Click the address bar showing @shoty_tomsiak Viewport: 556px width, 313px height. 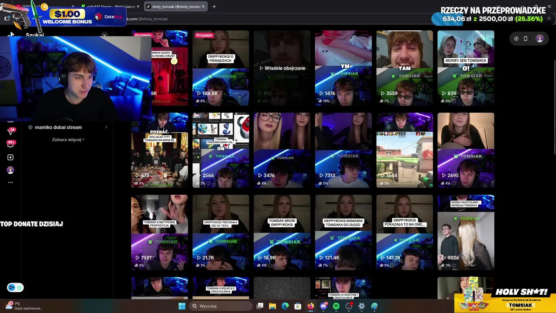pyautogui.click(x=278, y=19)
